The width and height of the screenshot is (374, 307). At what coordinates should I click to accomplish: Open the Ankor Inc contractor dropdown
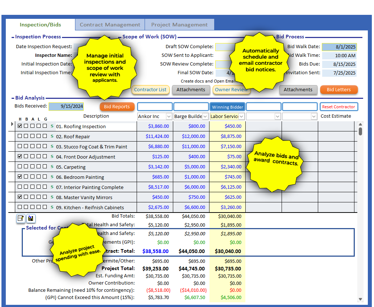(169, 116)
